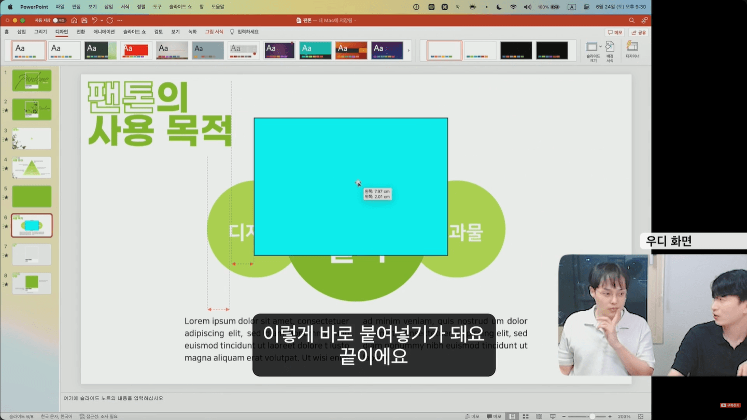Click the slide notes field (여기에 슬라이드 노트의…)
This screenshot has width=747, height=420.
click(356, 398)
